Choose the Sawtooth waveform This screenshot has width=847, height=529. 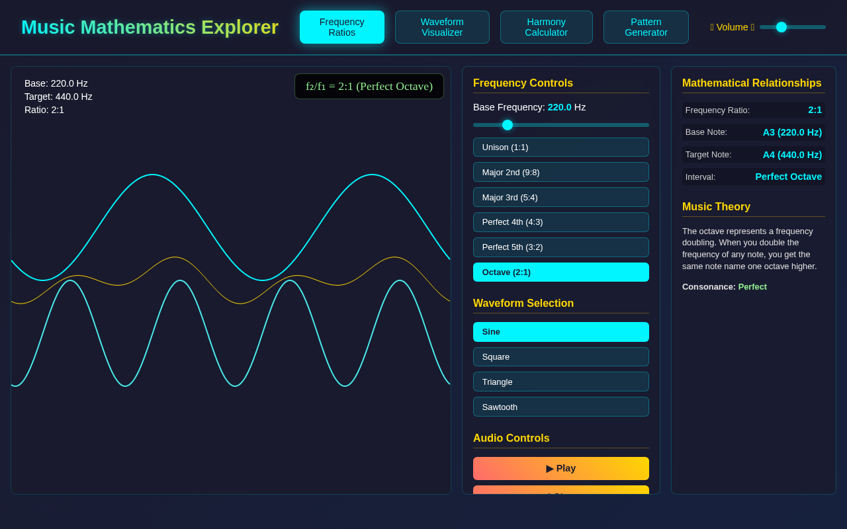pyautogui.click(x=560, y=406)
